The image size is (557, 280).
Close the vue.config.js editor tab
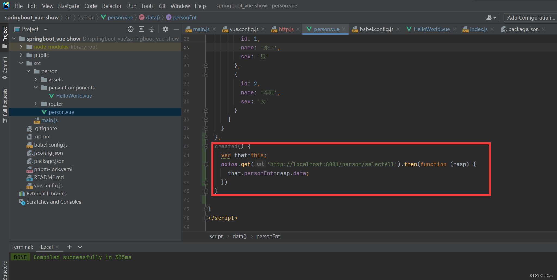(x=263, y=29)
